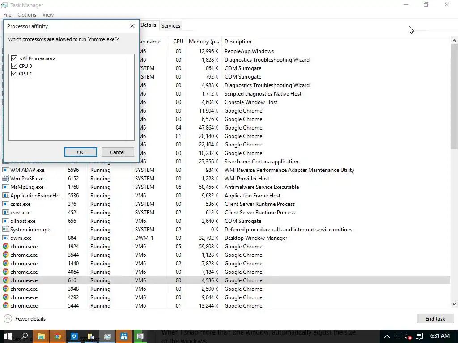
Task: Uncheck the All Processors checkbox
Action: click(14, 59)
